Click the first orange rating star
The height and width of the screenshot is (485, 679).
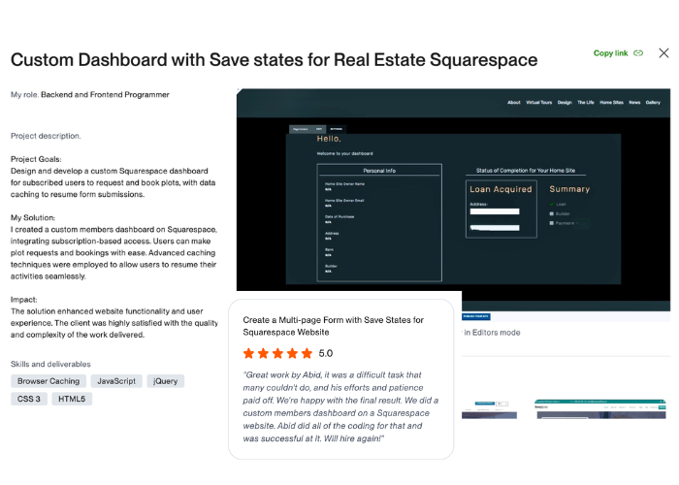pos(248,353)
